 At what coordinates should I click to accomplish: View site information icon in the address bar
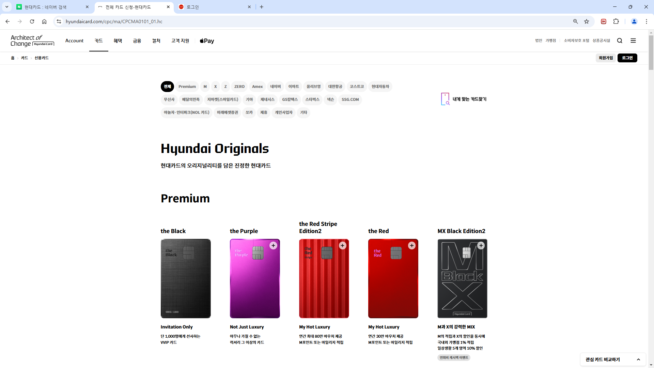(59, 21)
